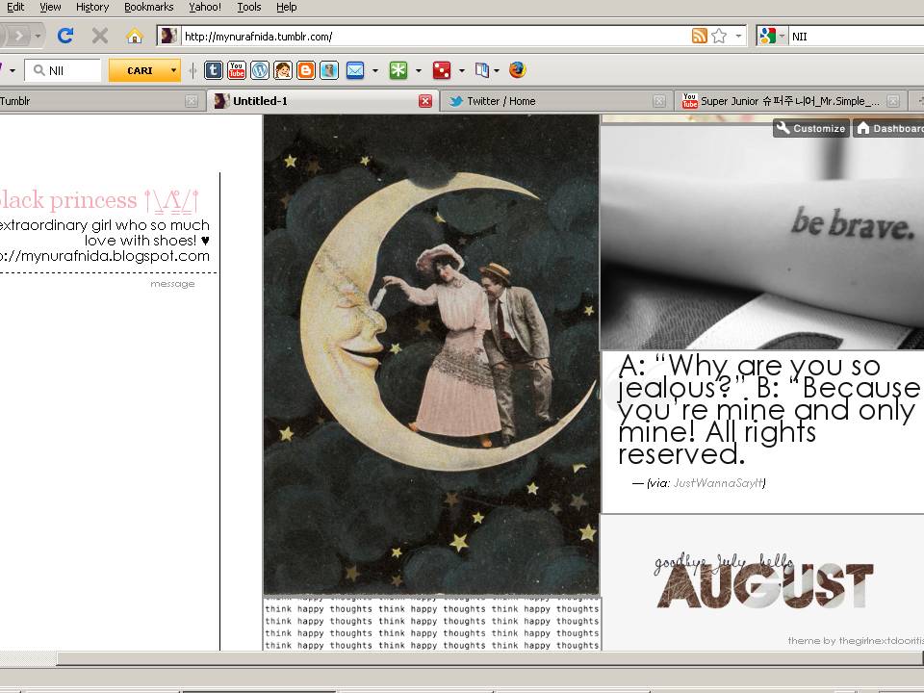Open the address bar dropdown arrow
The width and height of the screenshot is (924, 693).
pyautogui.click(x=738, y=36)
